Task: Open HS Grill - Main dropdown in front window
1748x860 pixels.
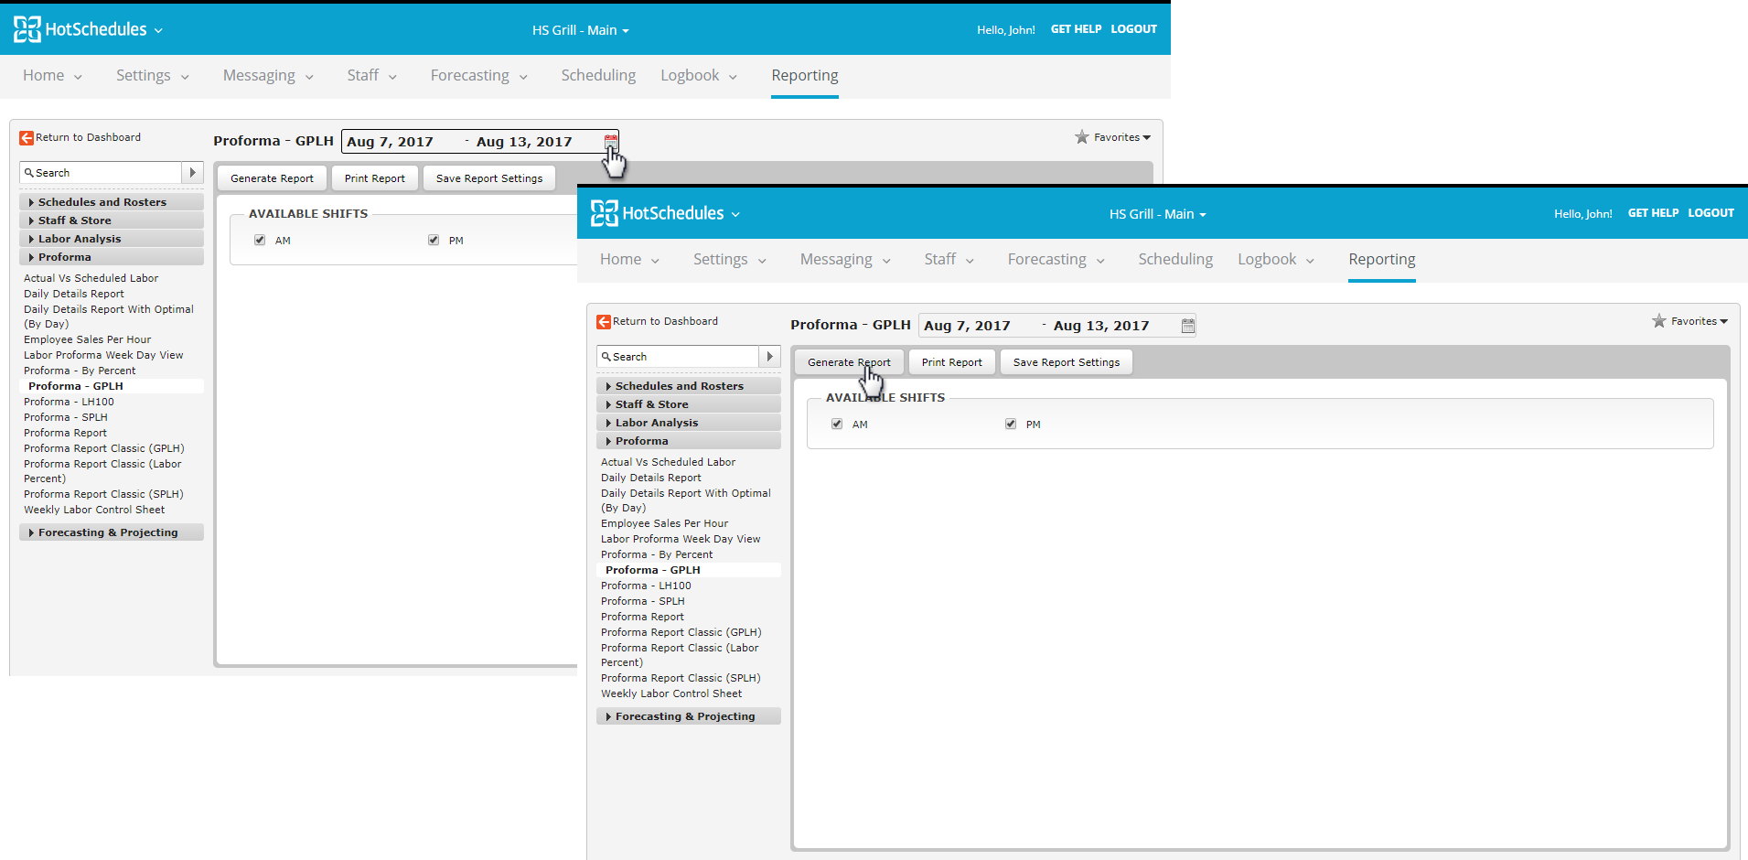Action: (1158, 214)
